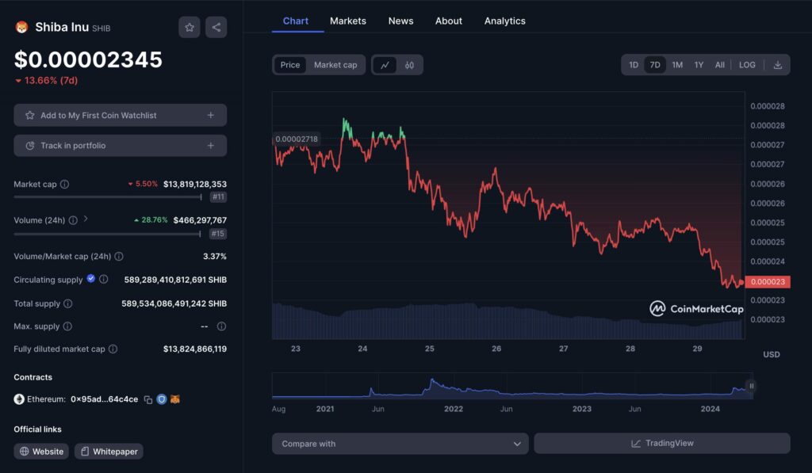Toggle the chart to Market cap
The image size is (812, 473).
coord(335,65)
